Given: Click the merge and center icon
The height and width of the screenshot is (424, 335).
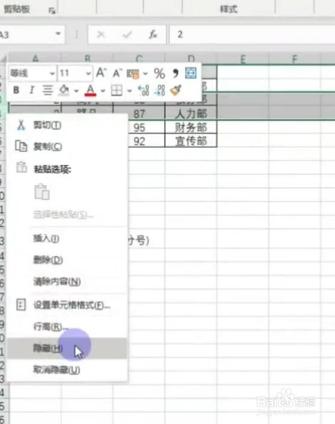Looking at the screenshot, I should pos(191,73).
